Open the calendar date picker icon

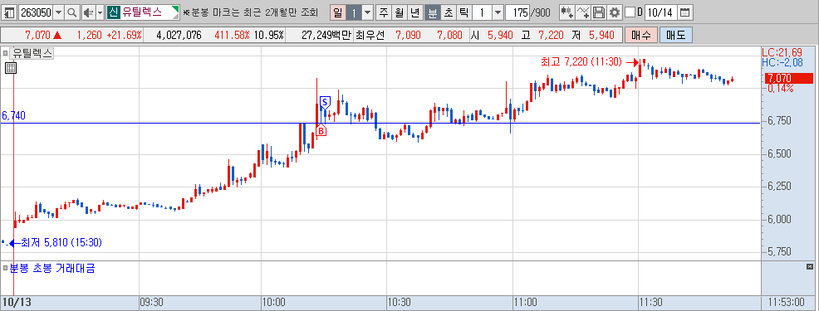coord(684,12)
